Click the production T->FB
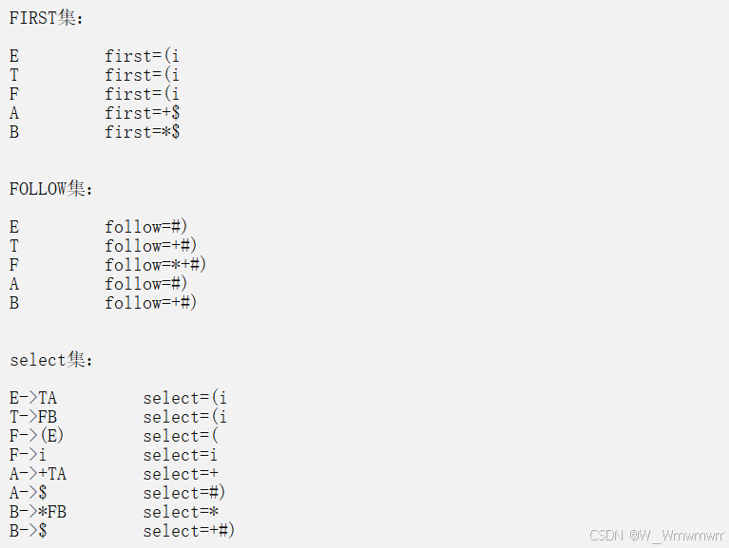729x548 pixels. coord(33,417)
